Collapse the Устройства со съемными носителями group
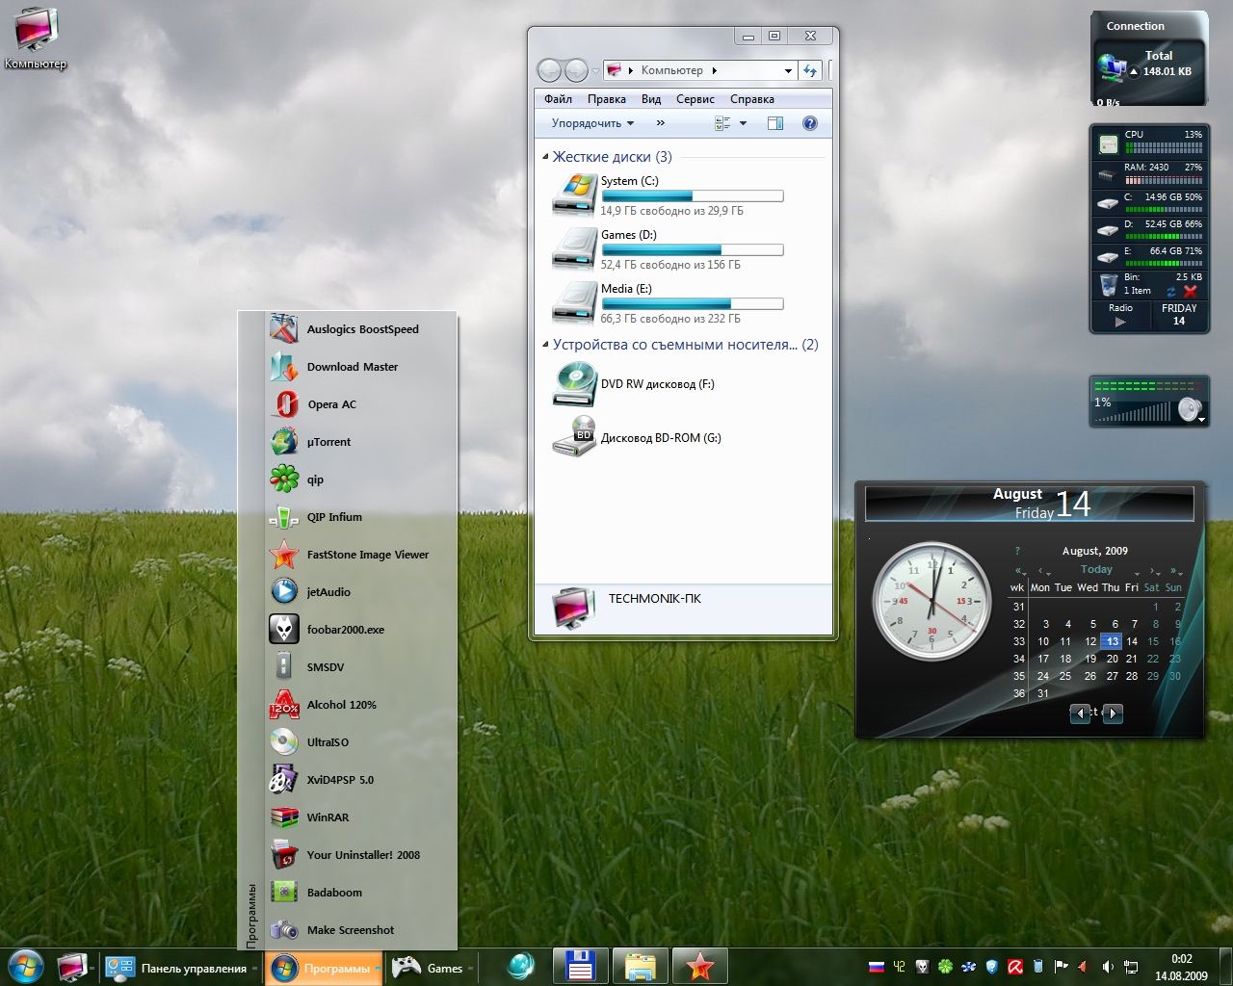 (545, 345)
